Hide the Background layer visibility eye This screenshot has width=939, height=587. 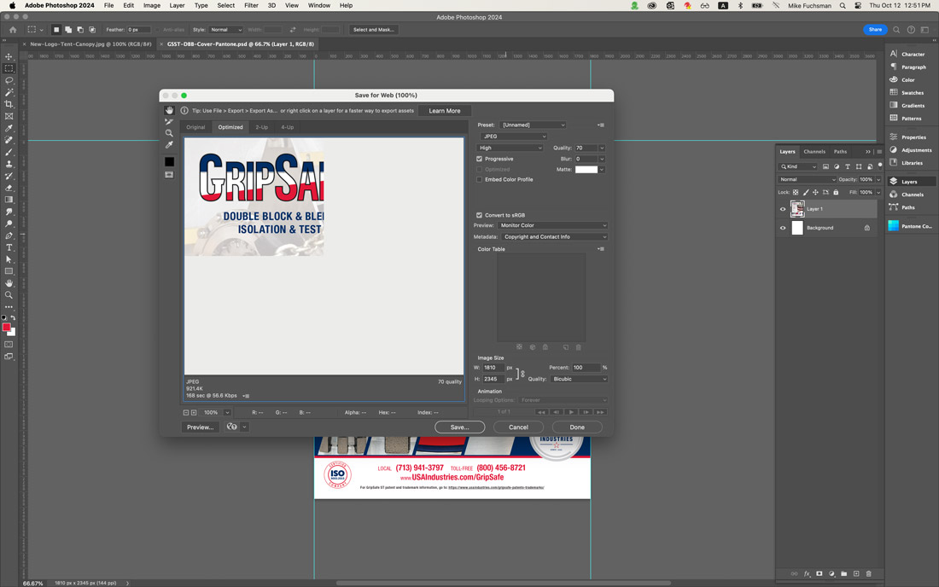pyautogui.click(x=782, y=228)
